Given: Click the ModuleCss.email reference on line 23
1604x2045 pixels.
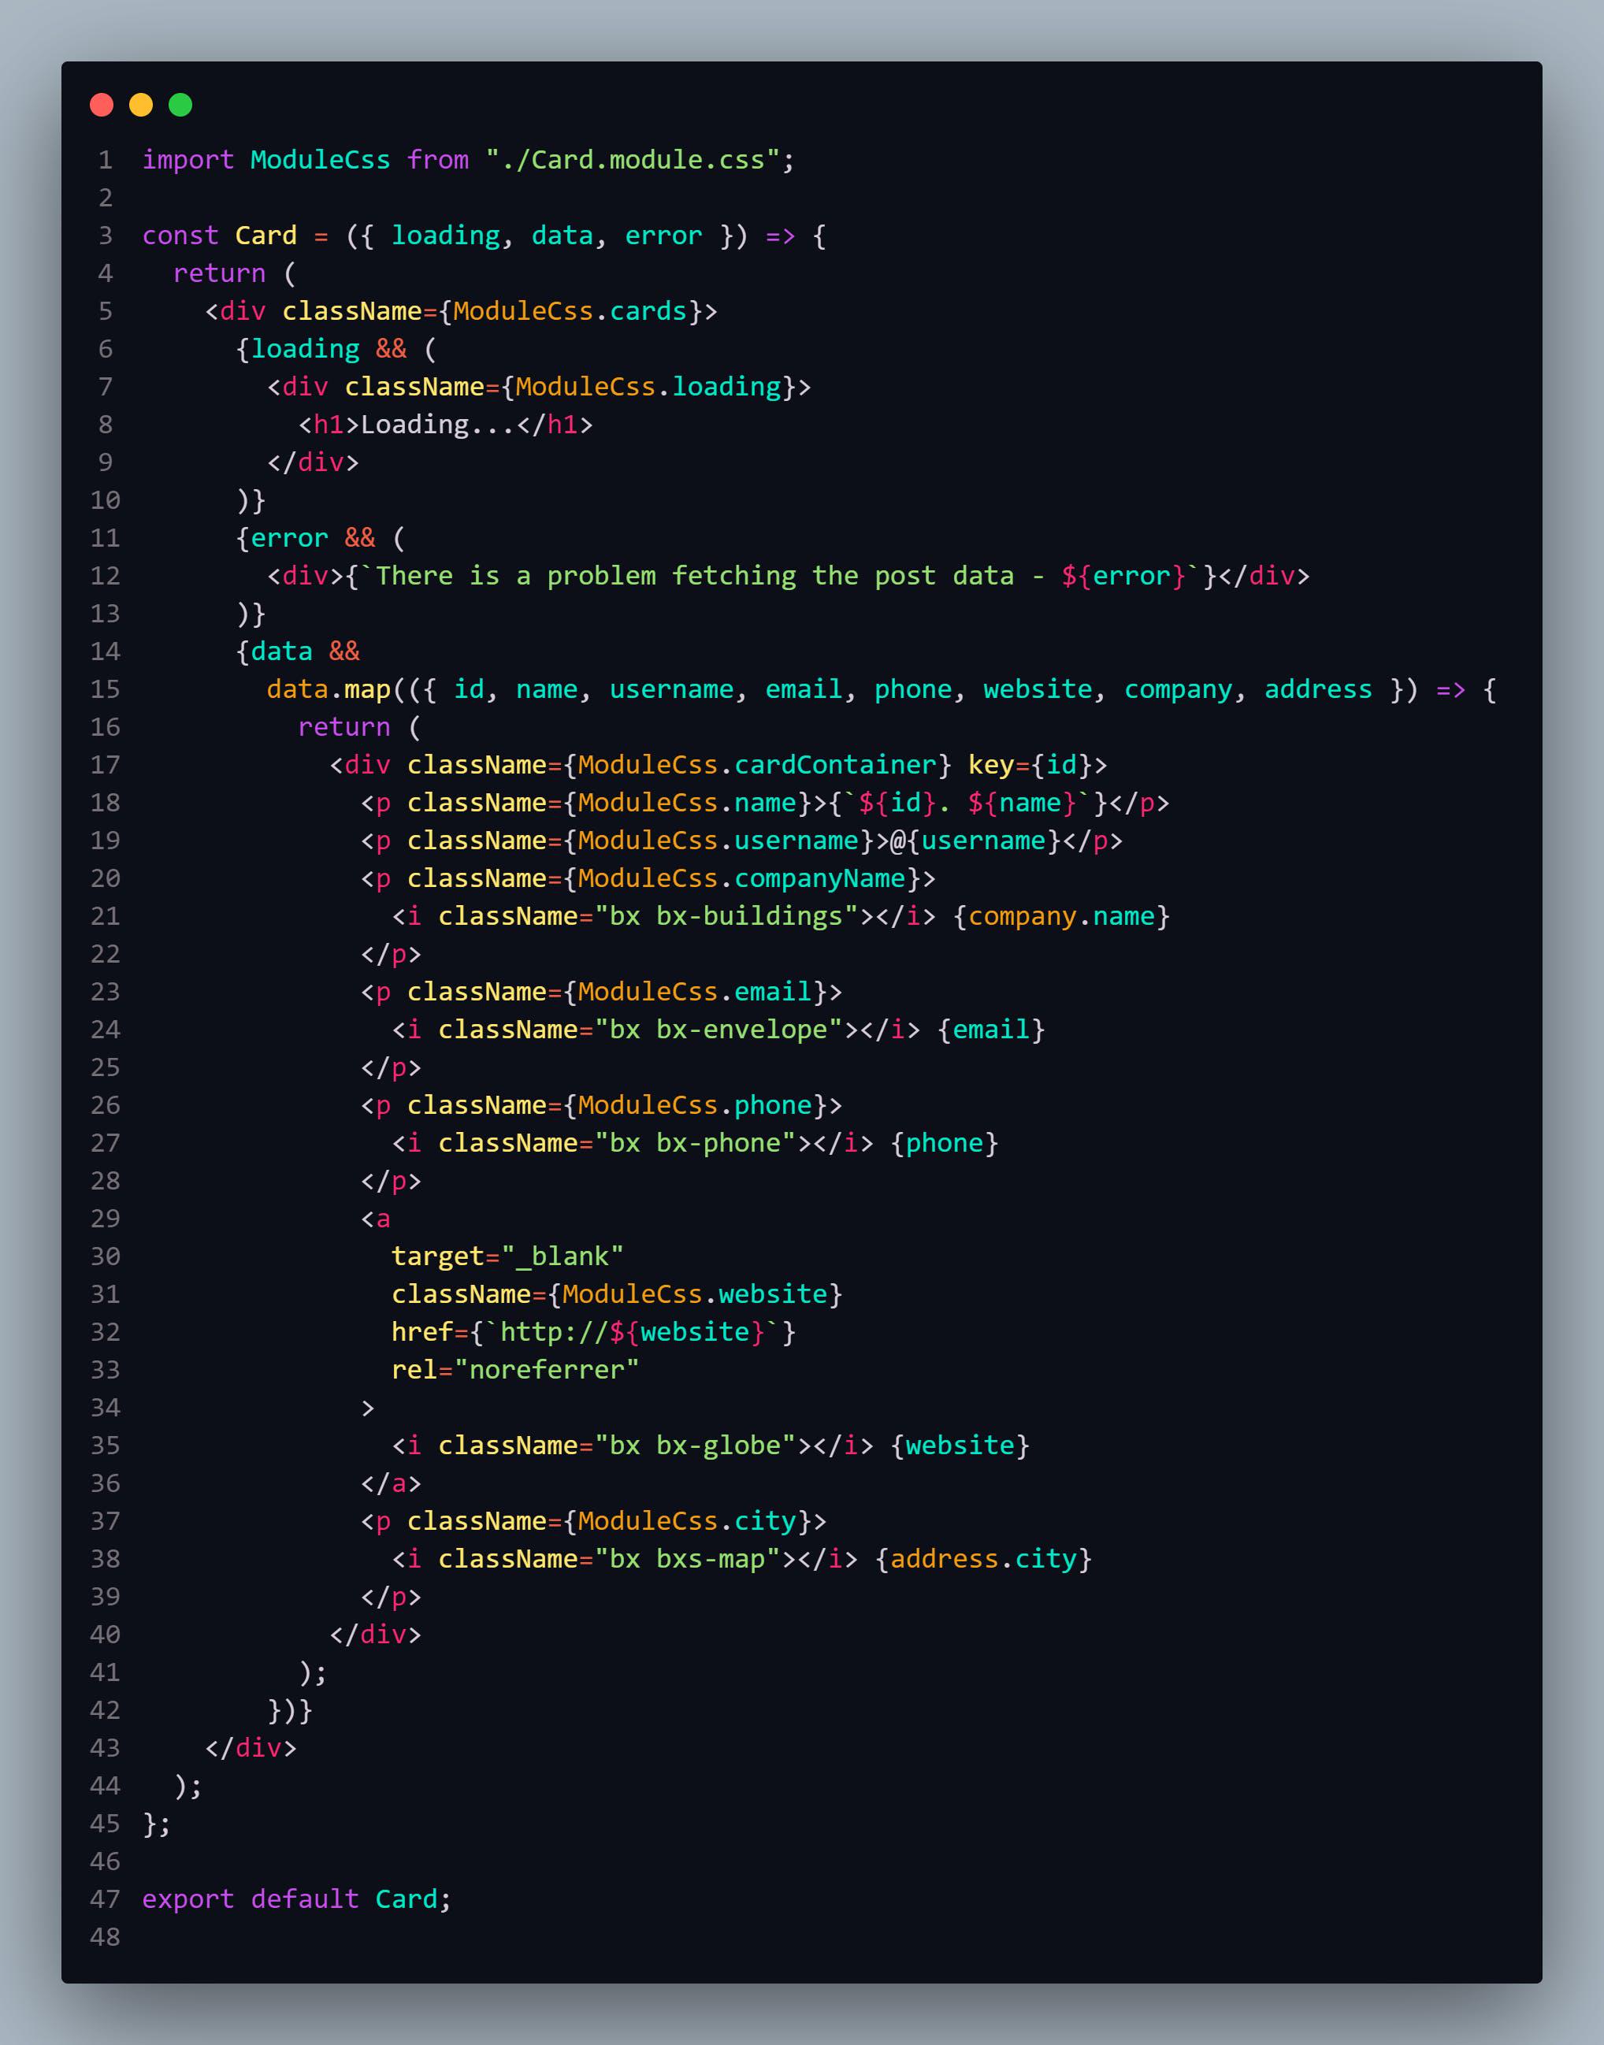Looking at the screenshot, I should tap(695, 993).
